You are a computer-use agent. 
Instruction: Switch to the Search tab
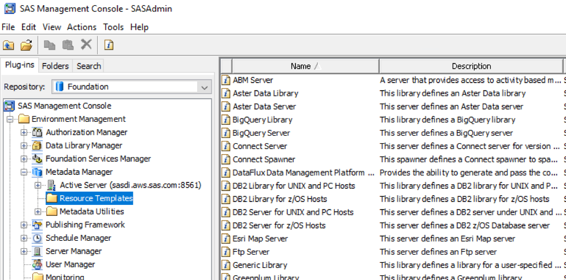tap(88, 66)
